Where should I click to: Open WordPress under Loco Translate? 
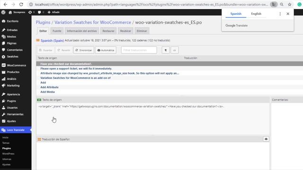point(9,153)
